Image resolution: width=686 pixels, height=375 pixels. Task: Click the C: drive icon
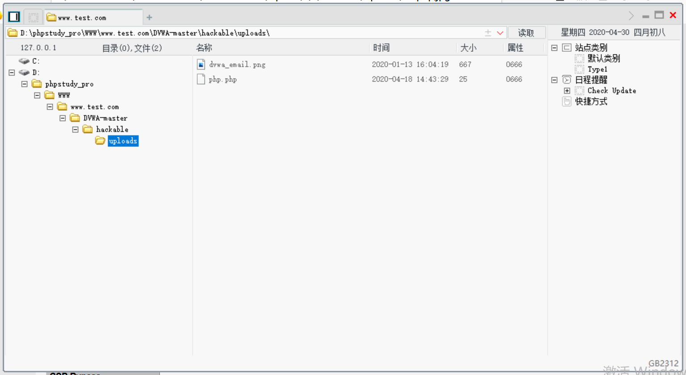(24, 61)
